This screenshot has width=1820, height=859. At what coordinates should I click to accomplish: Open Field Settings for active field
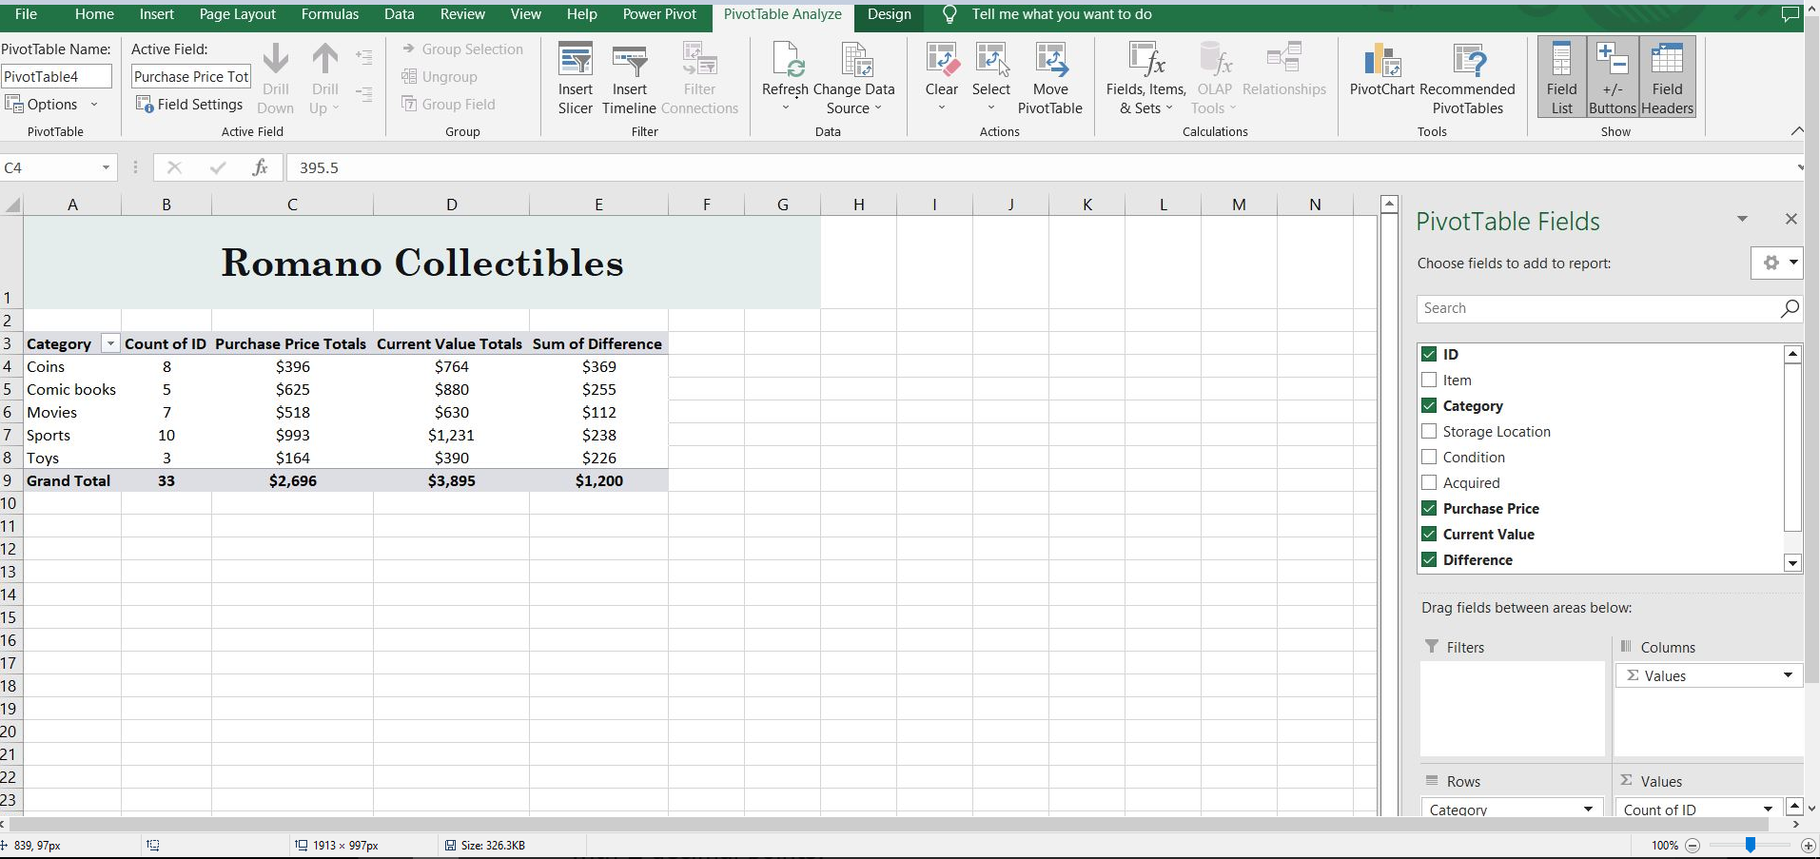tap(189, 105)
